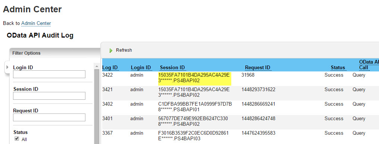Select session ID starting F3016B3539F2C0E
The image size is (379, 144).
click(194, 136)
